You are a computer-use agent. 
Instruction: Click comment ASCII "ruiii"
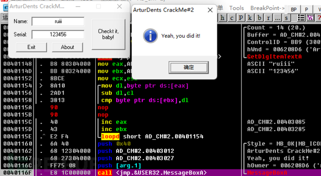[x=271, y=64]
